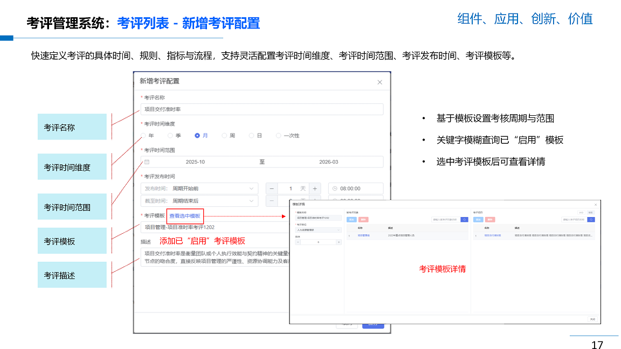Click the blue search icon in 考评项目 panel

591,220
